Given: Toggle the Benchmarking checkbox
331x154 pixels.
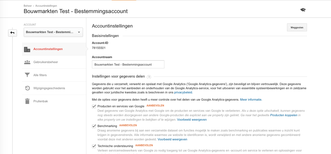Looking at the screenshot, I should coord(94,126).
